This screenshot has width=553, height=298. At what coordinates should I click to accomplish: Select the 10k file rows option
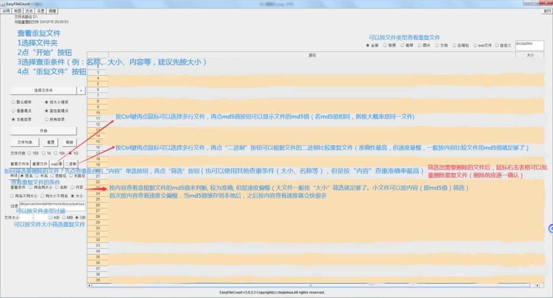click(x=56, y=153)
